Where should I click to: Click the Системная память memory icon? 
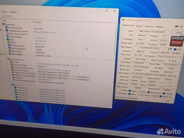click(13, 70)
